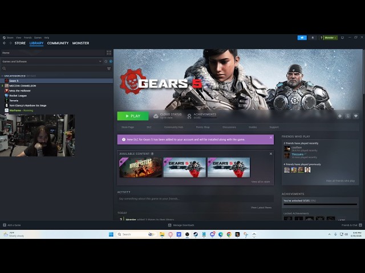Open the Hivebusters DLC thumbnail
The width and height of the screenshot is (365, 273).
[x=140, y=167]
